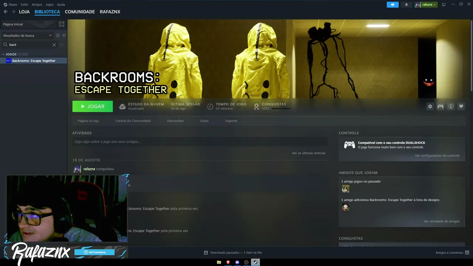Focus the library search field containing 'back'
This screenshot has height=266, width=473.
(x=29, y=45)
